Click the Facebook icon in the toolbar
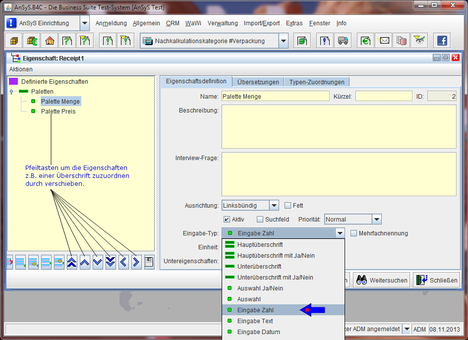The width and height of the screenshot is (468, 340). click(x=441, y=41)
